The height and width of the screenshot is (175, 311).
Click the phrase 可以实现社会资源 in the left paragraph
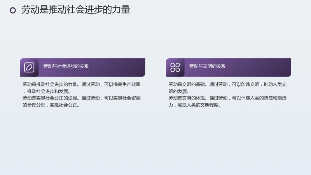click(x=122, y=98)
